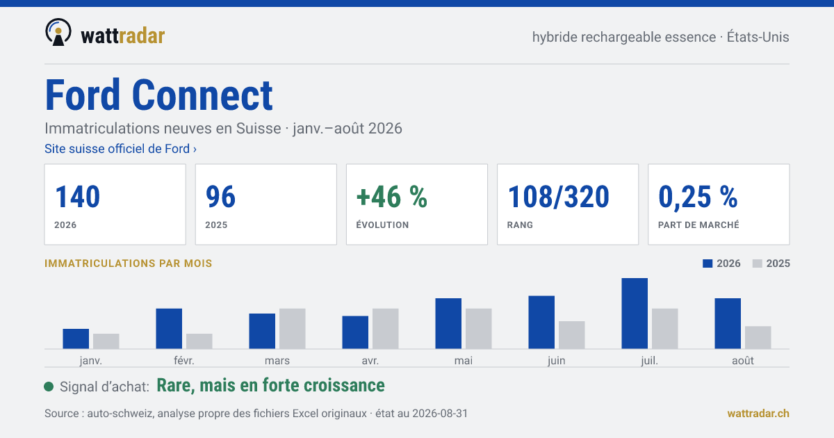
Task: Click the 'Signal d'achat:' label
Action: pos(105,387)
